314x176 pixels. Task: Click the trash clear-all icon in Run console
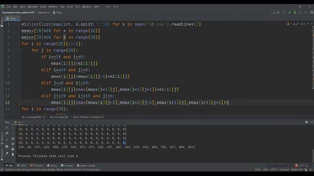13,154
